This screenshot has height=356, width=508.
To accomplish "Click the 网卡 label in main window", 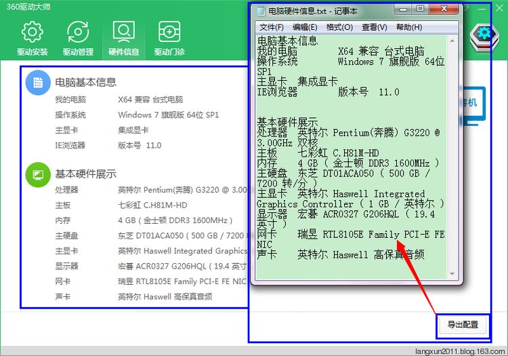I will pyautogui.click(x=63, y=281).
